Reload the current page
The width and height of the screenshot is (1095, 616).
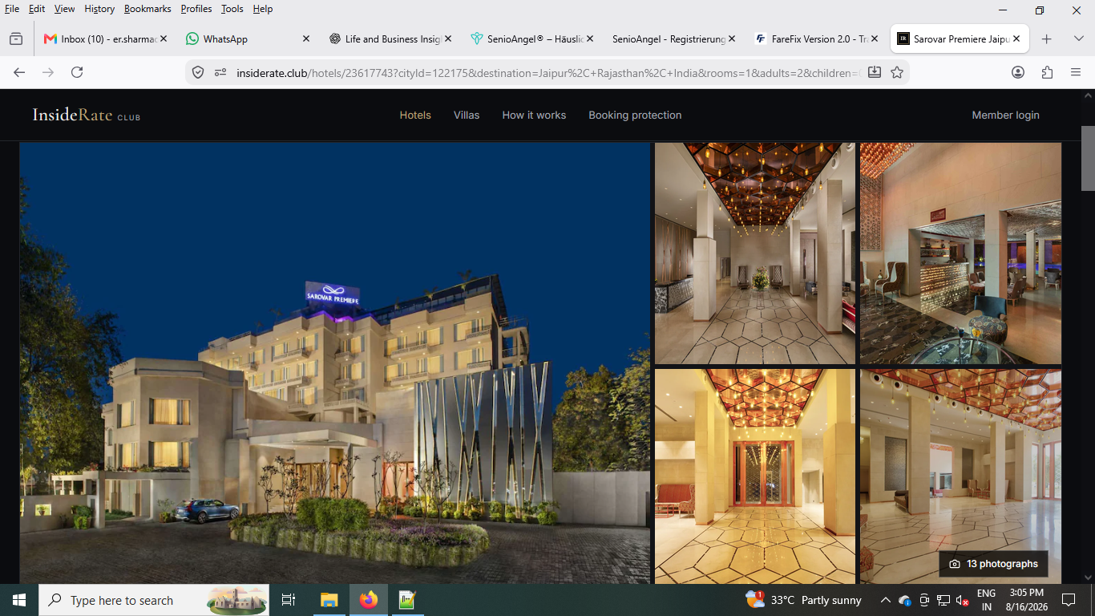click(x=77, y=72)
